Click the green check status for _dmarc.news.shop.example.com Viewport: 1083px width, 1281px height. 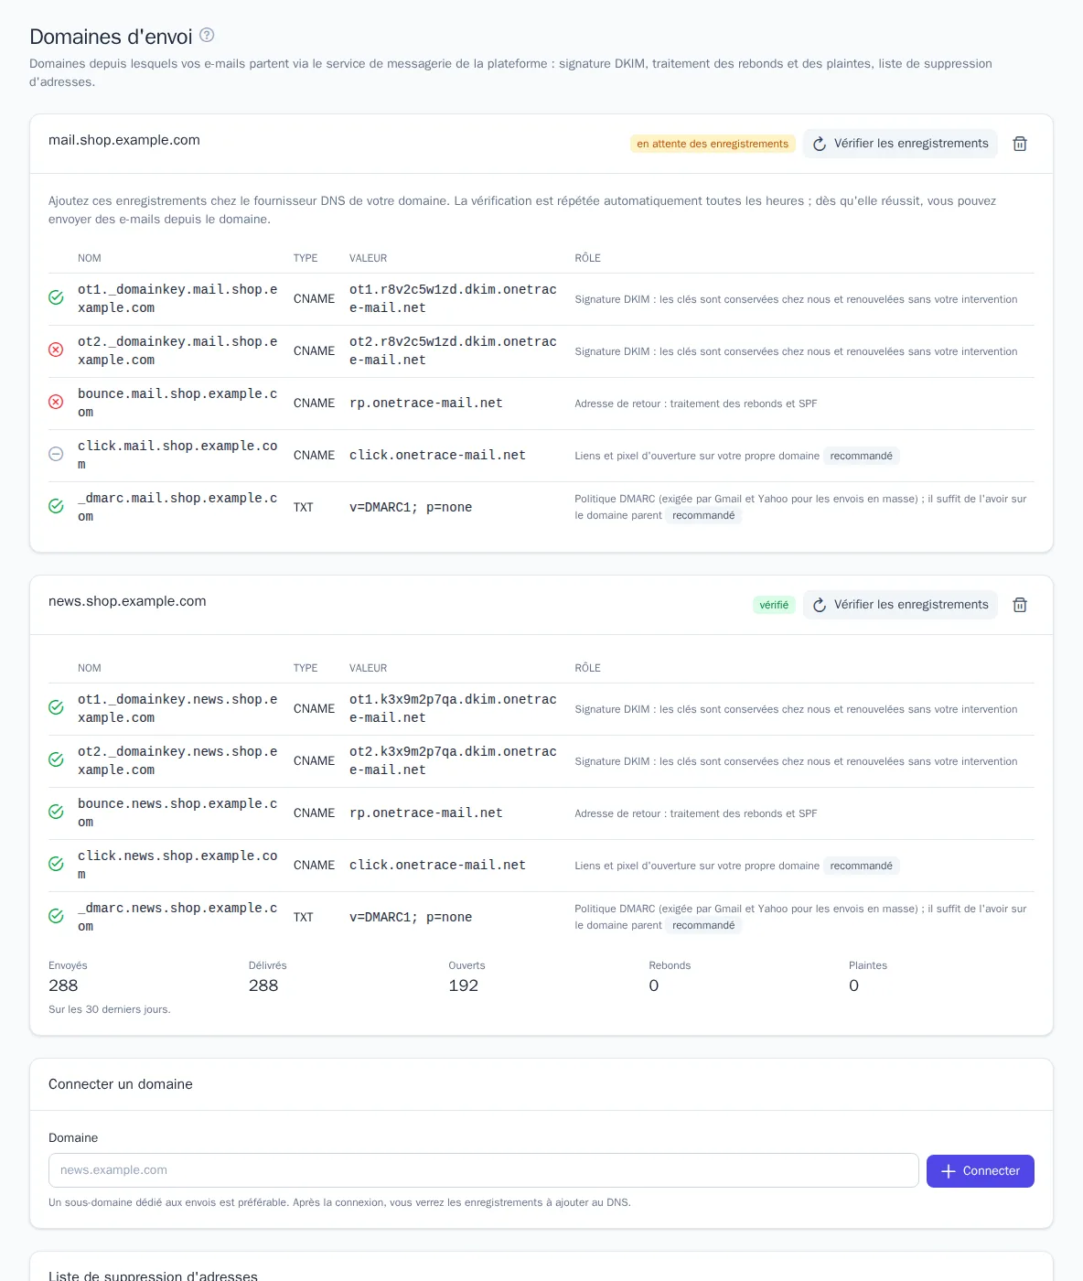pyautogui.click(x=56, y=917)
